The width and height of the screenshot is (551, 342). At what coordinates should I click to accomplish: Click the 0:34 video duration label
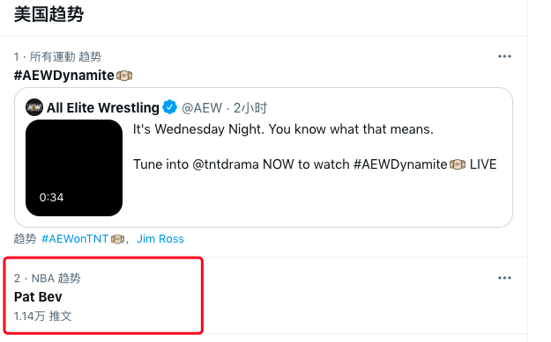51,198
